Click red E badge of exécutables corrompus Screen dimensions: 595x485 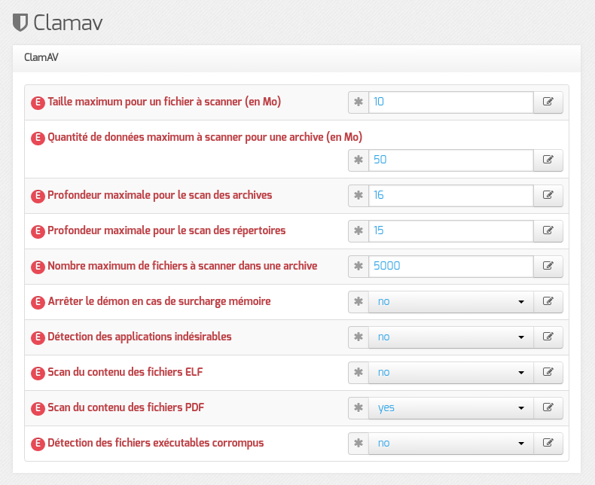tap(38, 444)
